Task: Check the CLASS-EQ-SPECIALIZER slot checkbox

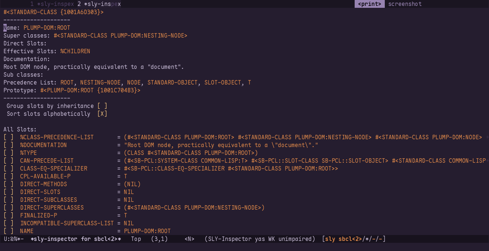Action: 9,169
